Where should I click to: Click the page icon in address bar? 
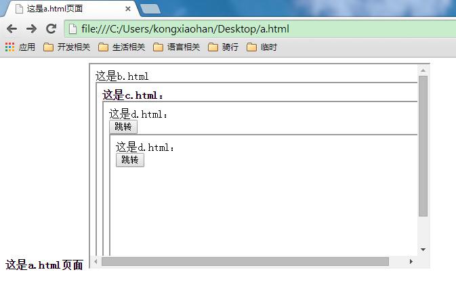click(72, 29)
